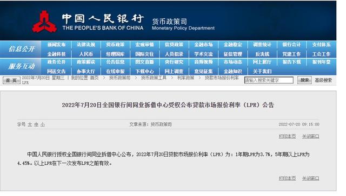Click the LPR announcement title heading

click(168, 105)
